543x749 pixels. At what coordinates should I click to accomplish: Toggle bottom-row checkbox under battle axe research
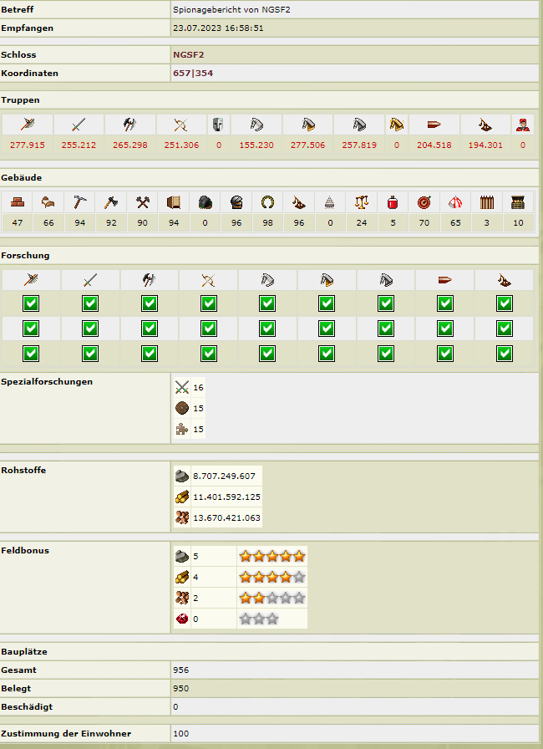(150, 354)
